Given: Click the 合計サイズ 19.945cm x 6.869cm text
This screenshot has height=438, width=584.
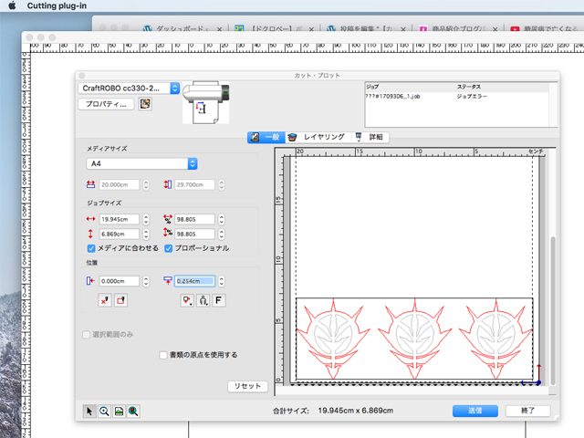Looking at the screenshot, I should (x=333, y=411).
